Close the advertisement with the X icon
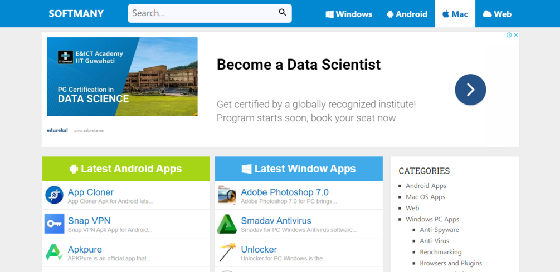560x272 pixels. pyautogui.click(x=516, y=35)
